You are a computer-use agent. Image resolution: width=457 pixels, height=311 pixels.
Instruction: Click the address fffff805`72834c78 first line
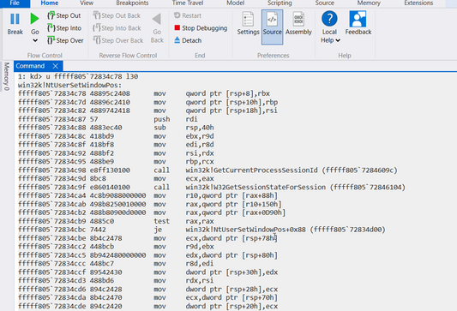(x=144, y=93)
